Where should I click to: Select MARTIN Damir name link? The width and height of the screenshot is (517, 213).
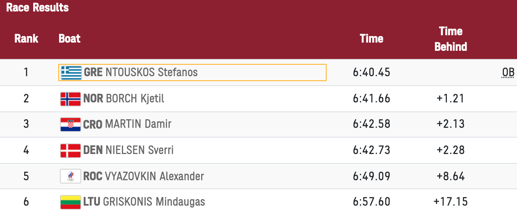click(138, 124)
